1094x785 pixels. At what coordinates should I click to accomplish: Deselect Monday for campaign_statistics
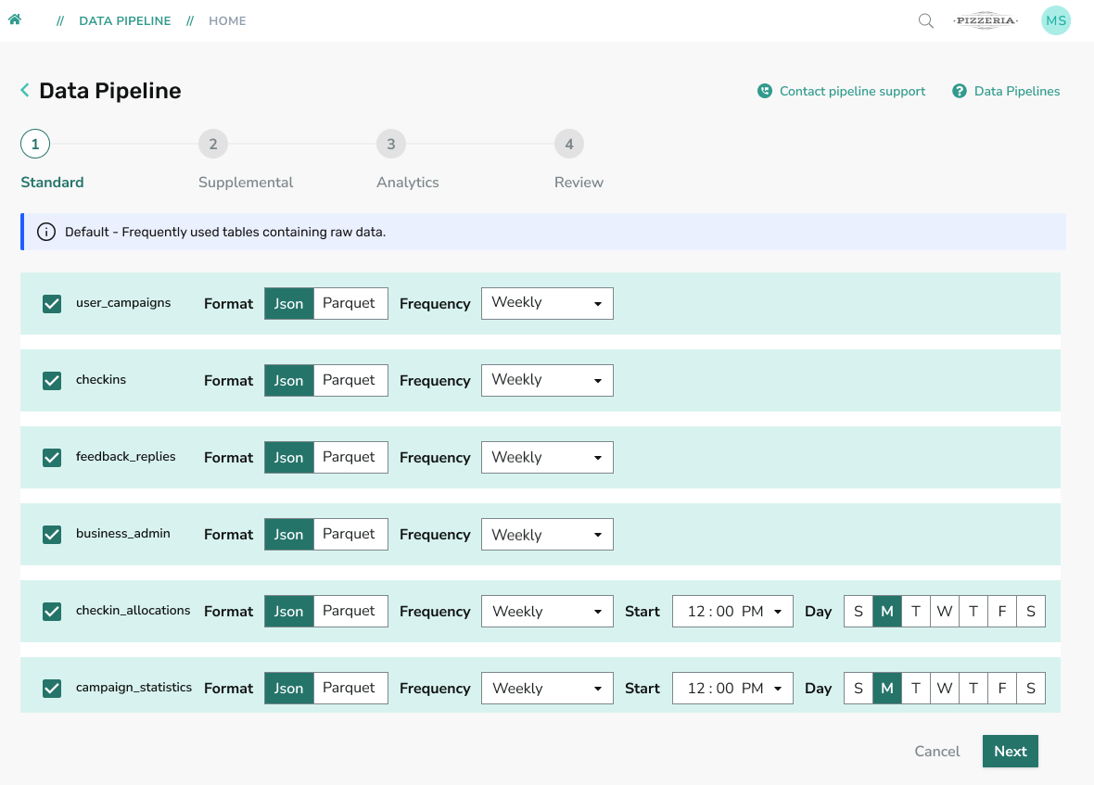point(886,688)
